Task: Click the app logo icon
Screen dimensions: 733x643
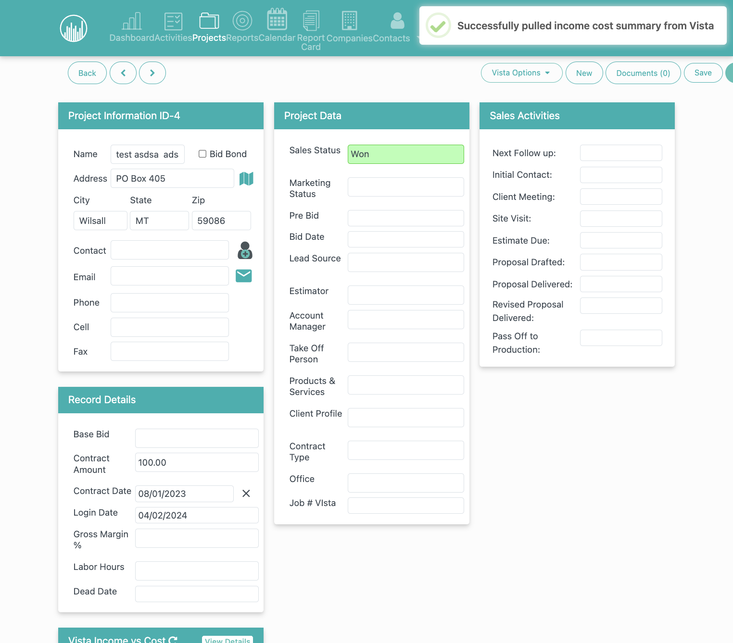Action: [x=74, y=28]
